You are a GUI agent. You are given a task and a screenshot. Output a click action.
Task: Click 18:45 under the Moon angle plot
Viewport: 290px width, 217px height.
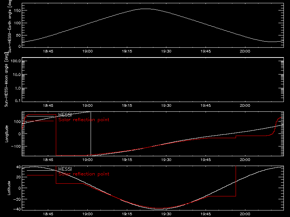coord(48,106)
